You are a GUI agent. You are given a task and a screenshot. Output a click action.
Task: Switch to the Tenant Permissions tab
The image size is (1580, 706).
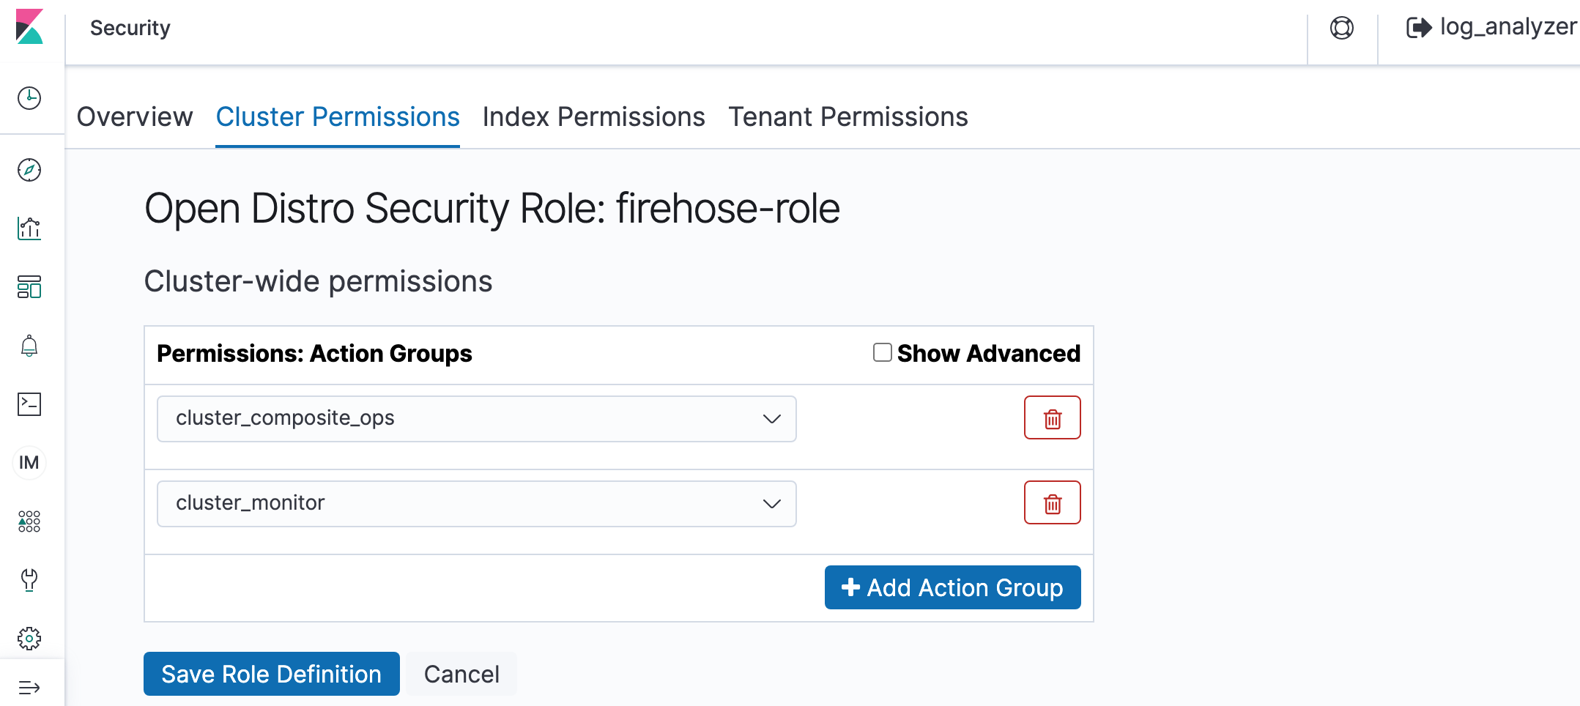[848, 117]
